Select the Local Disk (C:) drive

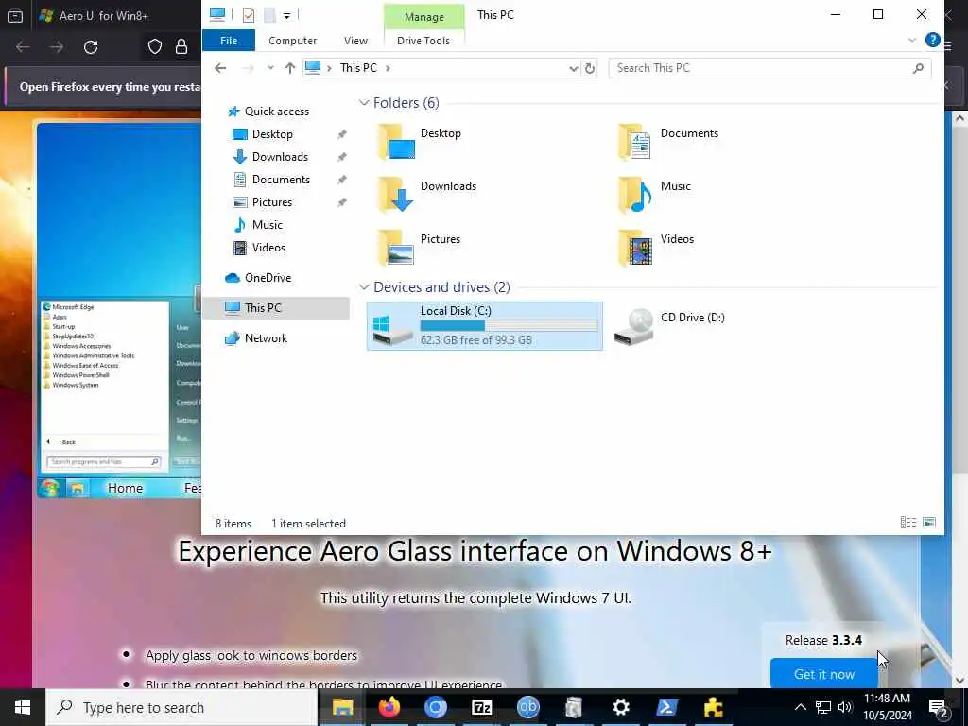[x=485, y=326]
